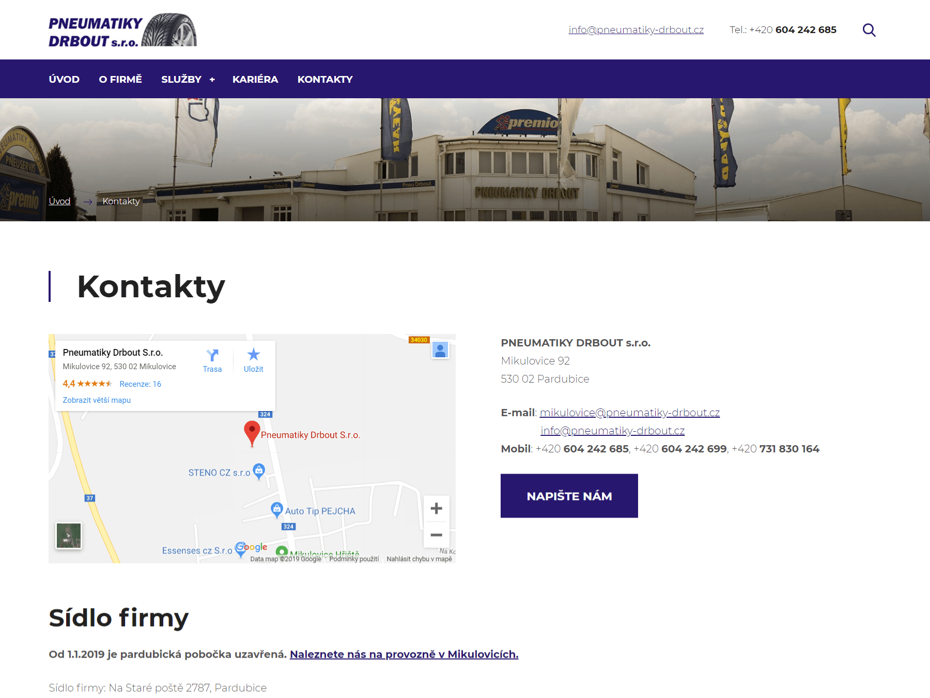
Task: Open the search magnifier icon in header
Action: tap(869, 30)
